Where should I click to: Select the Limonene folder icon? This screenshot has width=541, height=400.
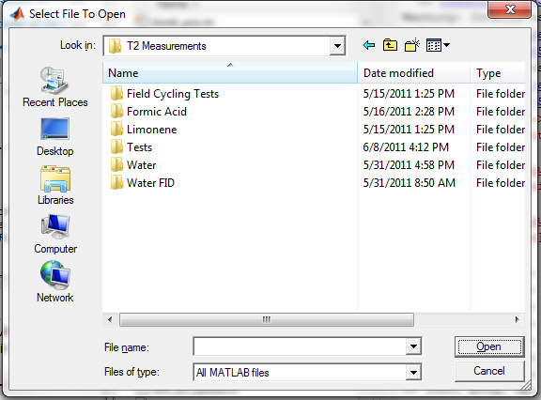click(116, 130)
